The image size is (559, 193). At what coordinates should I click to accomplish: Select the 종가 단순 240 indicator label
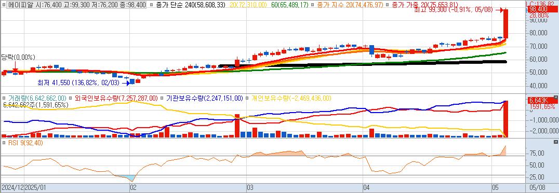[x=191, y=5]
